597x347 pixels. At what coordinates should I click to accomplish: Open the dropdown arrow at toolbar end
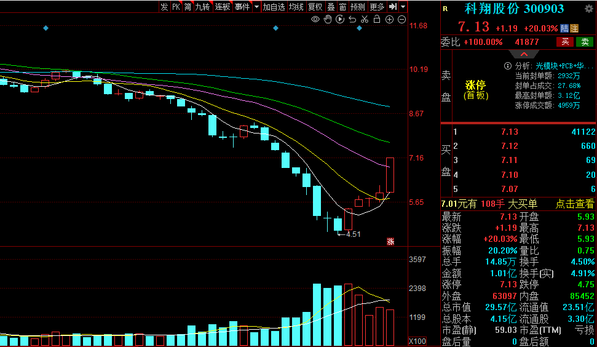[x=403, y=7]
